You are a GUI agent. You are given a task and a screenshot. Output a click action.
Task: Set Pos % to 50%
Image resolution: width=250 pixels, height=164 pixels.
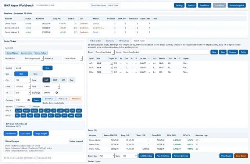pos(58,116)
